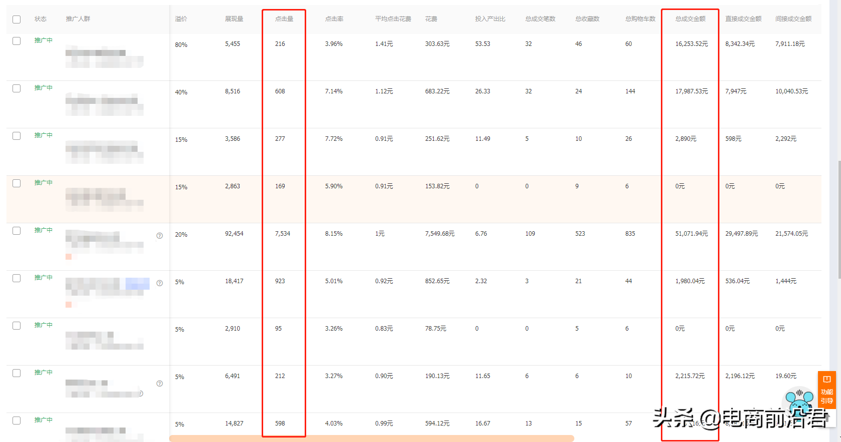This screenshot has height=442, width=841.
Task: Check the row with 6,491 impressions
Action: 17,373
